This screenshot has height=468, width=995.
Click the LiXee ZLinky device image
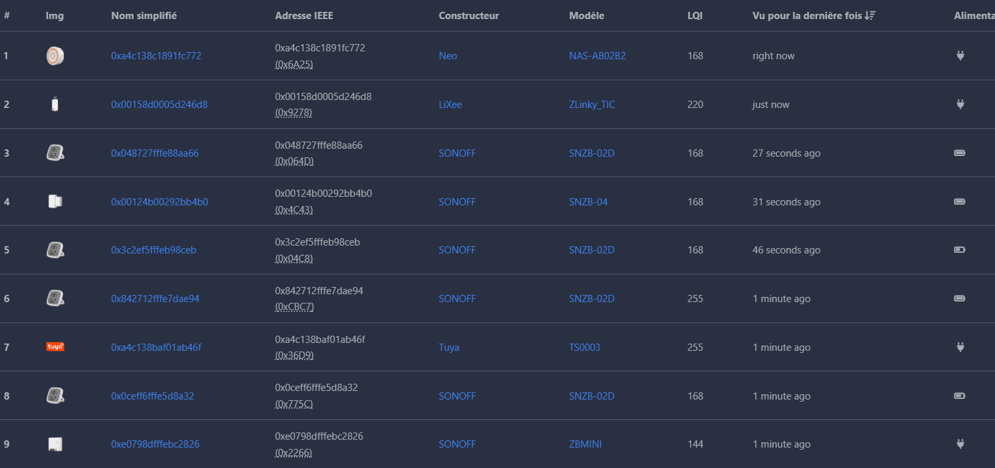point(55,105)
